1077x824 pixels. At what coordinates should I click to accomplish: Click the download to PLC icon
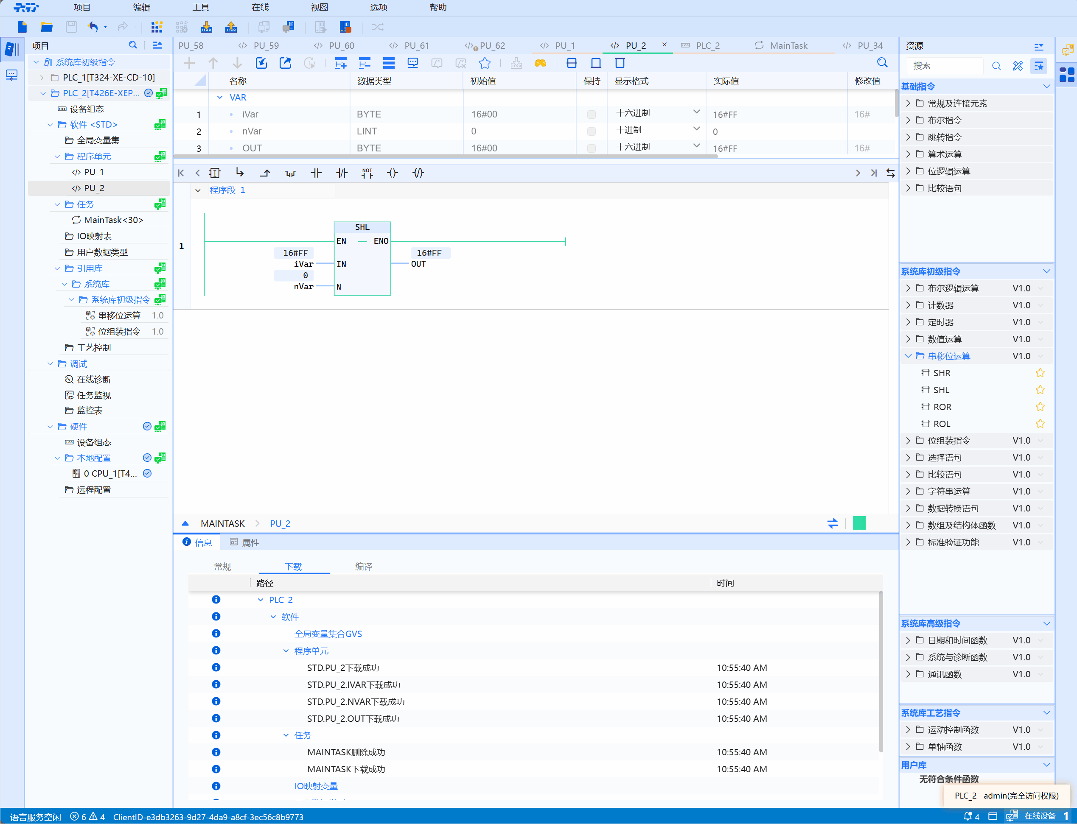click(207, 27)
